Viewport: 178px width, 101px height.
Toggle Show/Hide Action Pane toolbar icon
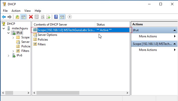(x=62, y=17)
